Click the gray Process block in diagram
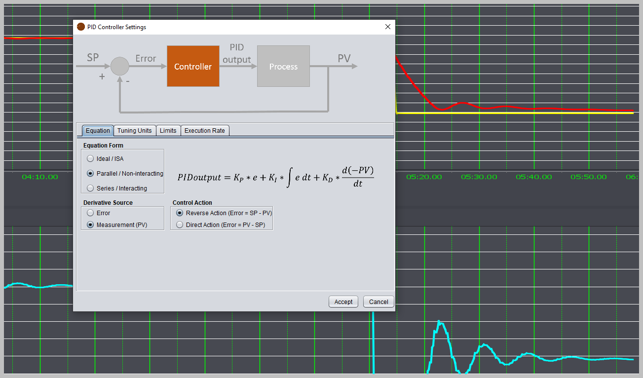 coord(283,66)
